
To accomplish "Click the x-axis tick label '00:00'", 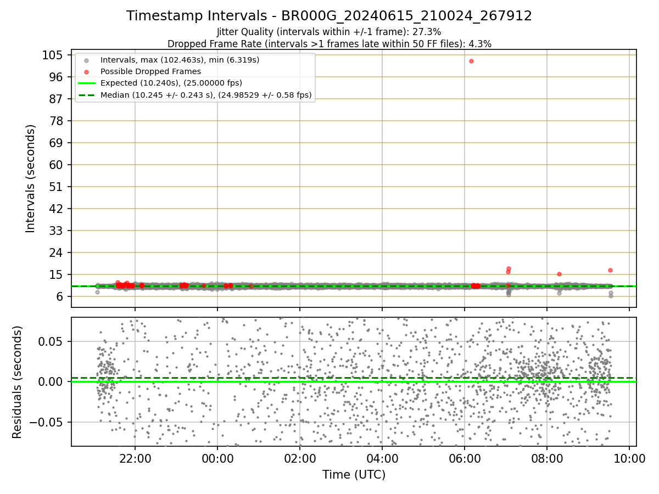I will pos(217,459).
